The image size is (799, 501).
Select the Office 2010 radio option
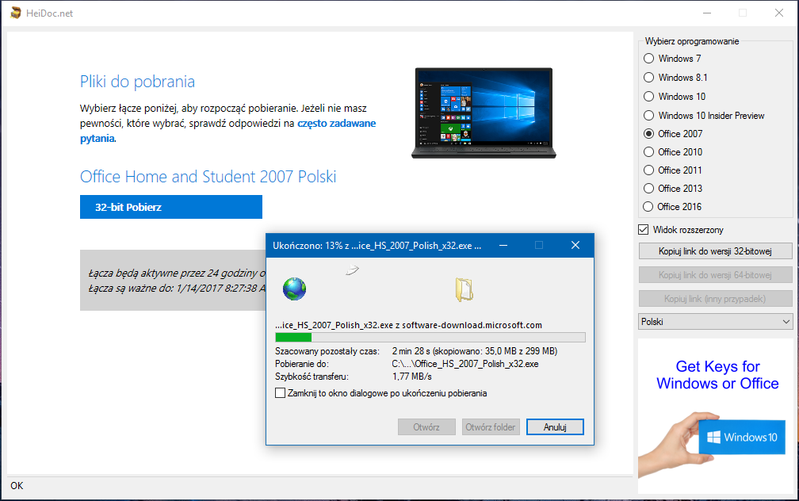pyautogui.click(x=649, y=152)
